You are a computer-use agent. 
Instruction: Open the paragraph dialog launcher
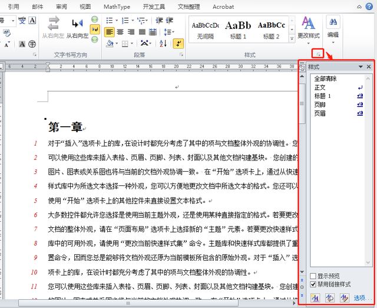[x=181, y=55]
